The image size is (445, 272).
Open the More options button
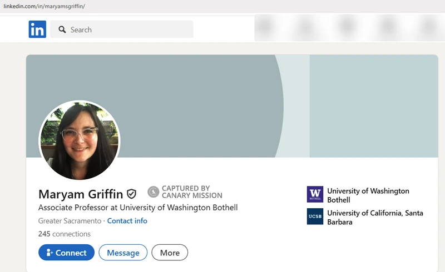pos(170,253)
